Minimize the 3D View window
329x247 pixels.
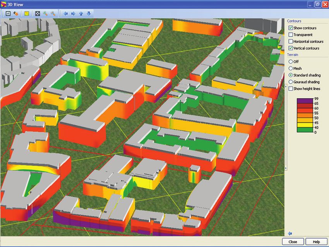point(310,4)
